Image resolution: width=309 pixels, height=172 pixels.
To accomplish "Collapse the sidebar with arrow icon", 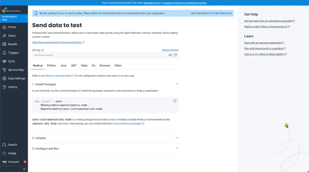I will click(x=25, y=169).
